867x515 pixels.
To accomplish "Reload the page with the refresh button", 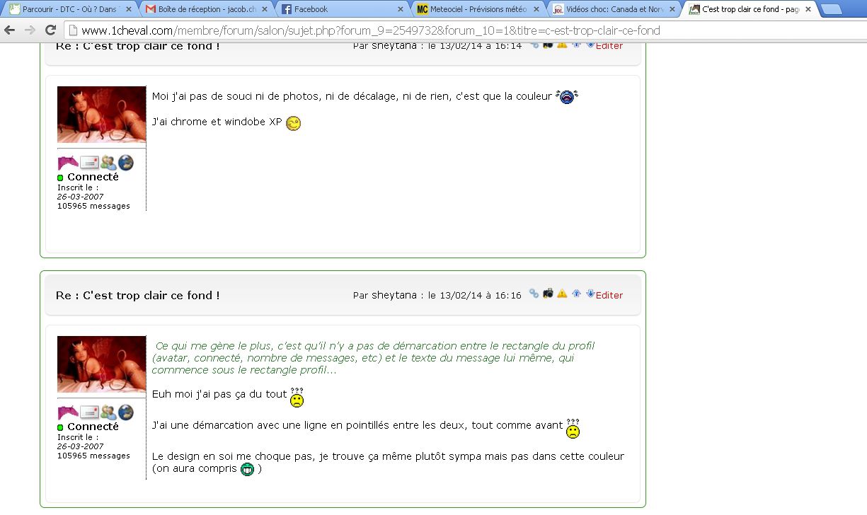I will point(51,30).
